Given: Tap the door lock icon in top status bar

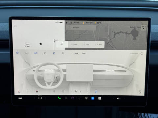Looking at the screenshot, I should point(66,23).
